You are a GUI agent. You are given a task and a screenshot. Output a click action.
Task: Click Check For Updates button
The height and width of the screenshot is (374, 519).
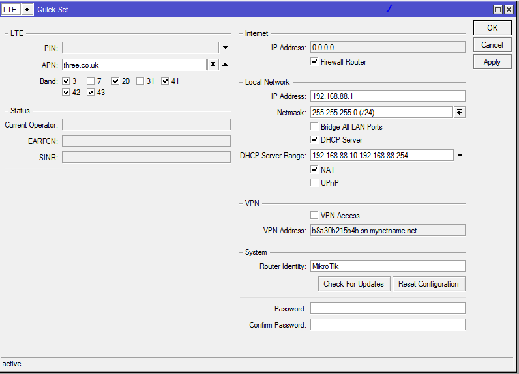point(354,284)
